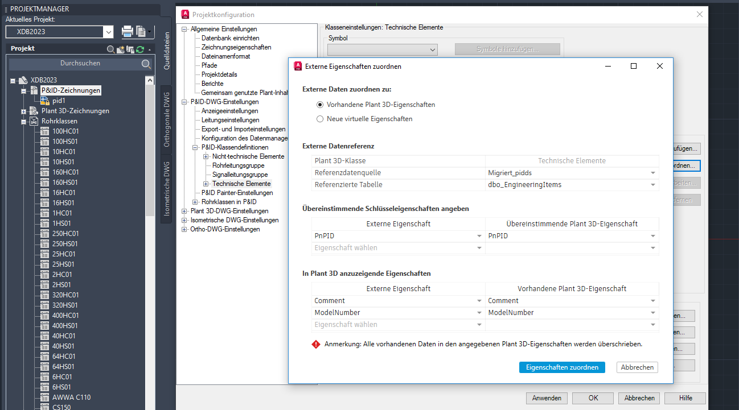
Task: Select Signalleitungsgruppe in the settings tree
Action: (x=240, y=175)
